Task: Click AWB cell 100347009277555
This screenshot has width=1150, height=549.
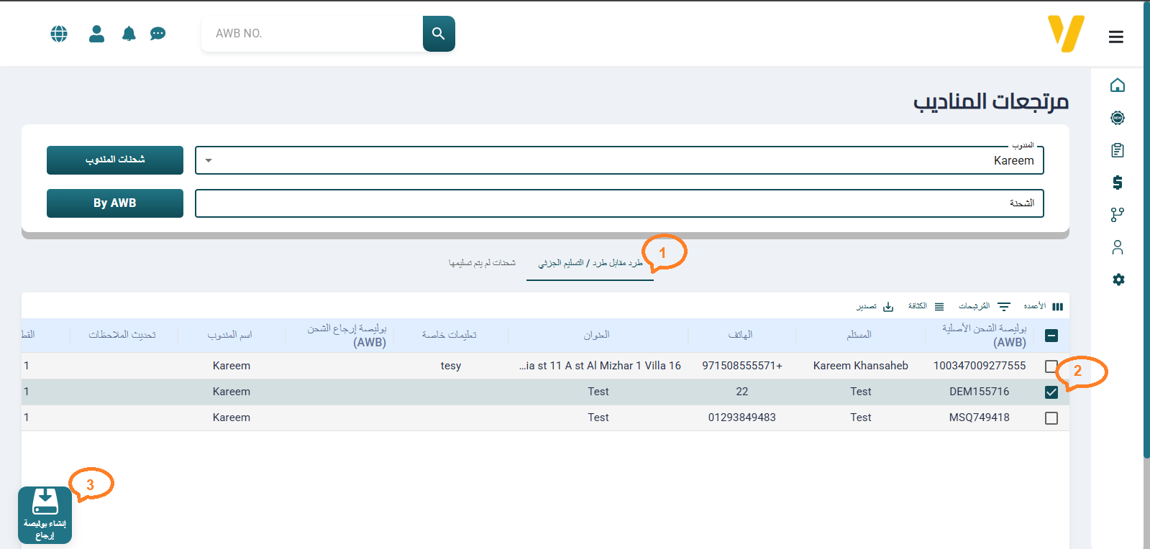Action: click(x=980, y=366)
